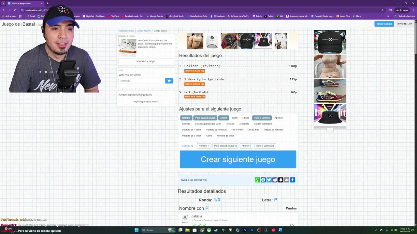
Task: Deselect the Nombre category
Action: point(186,118)
